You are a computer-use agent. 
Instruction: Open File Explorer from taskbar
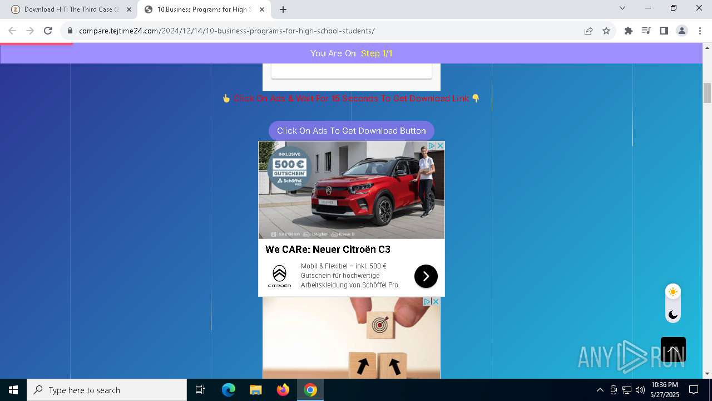coord(255,390)
